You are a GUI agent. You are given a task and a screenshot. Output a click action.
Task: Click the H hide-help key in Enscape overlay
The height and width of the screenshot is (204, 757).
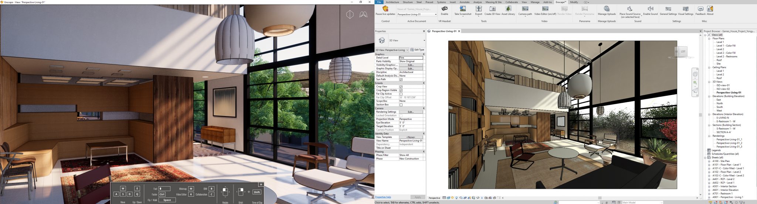(261, 184)
